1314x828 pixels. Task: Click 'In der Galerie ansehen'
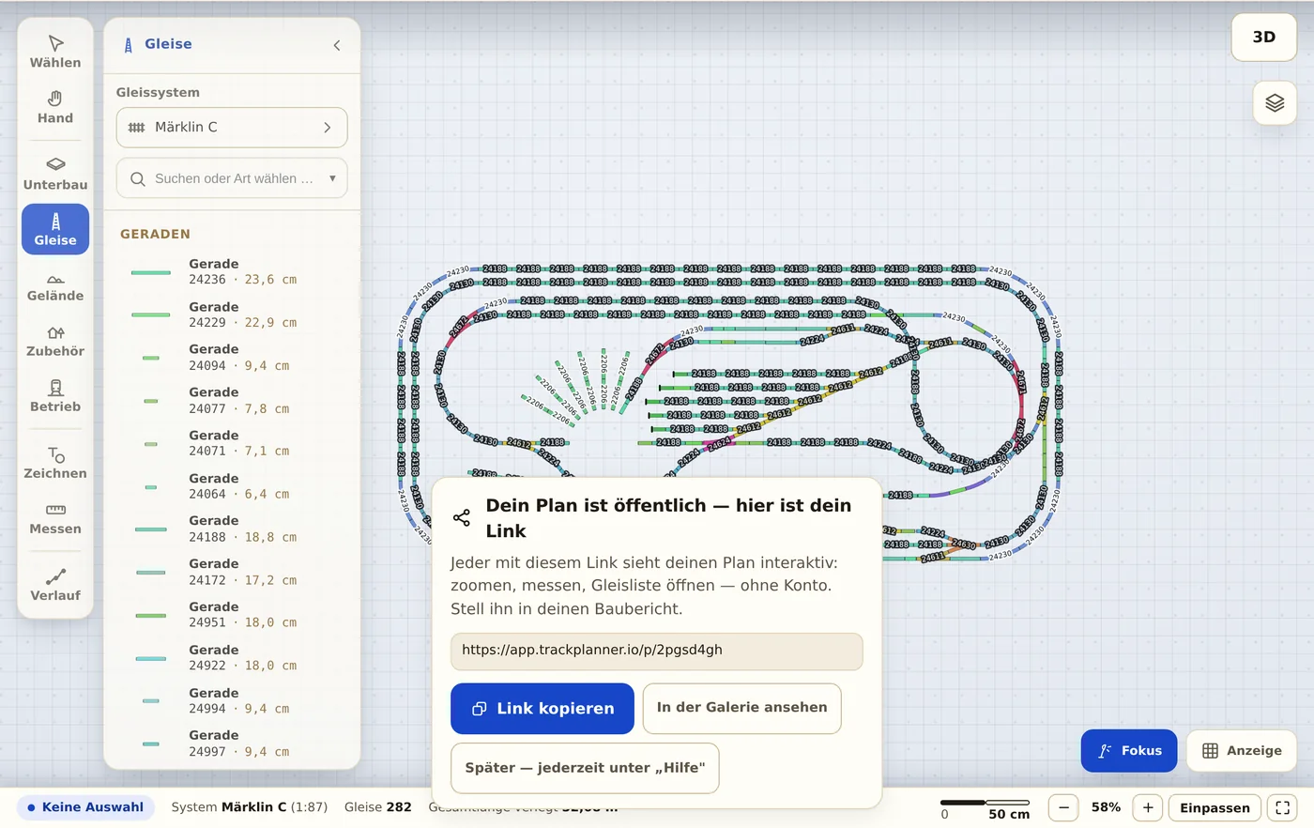742,708
